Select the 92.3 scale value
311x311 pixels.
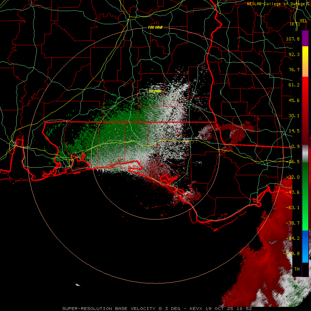point(294,54)
